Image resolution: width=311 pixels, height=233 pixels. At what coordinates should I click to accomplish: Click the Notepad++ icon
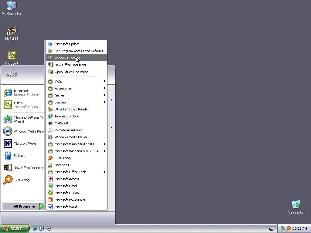(x=50, y=165)
